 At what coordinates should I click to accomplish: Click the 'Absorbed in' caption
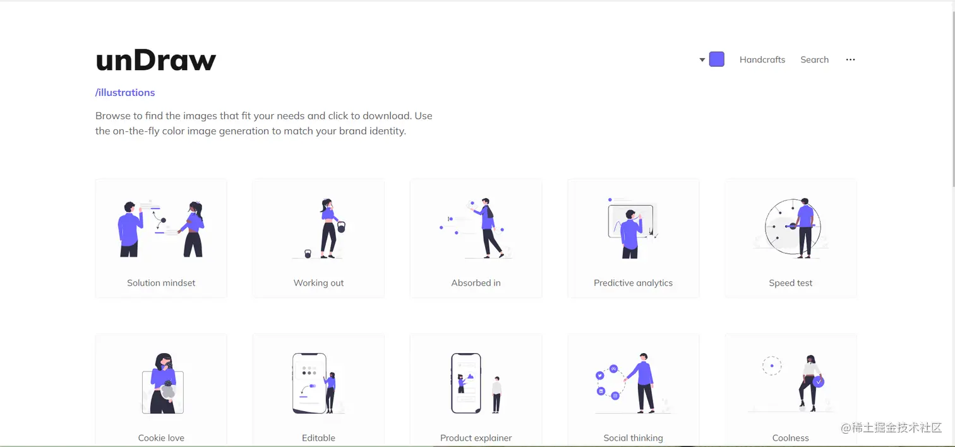tap(476, 282)
